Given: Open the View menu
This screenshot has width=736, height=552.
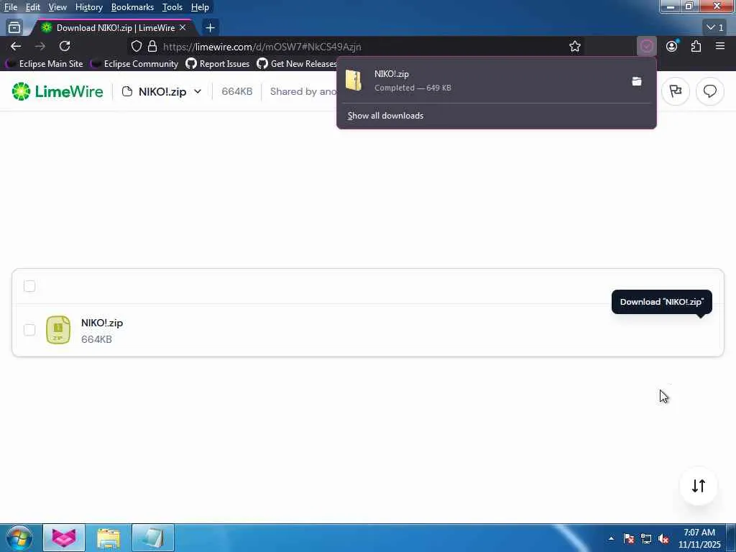Looking at the screenshot, I should [x=57, y=7].
